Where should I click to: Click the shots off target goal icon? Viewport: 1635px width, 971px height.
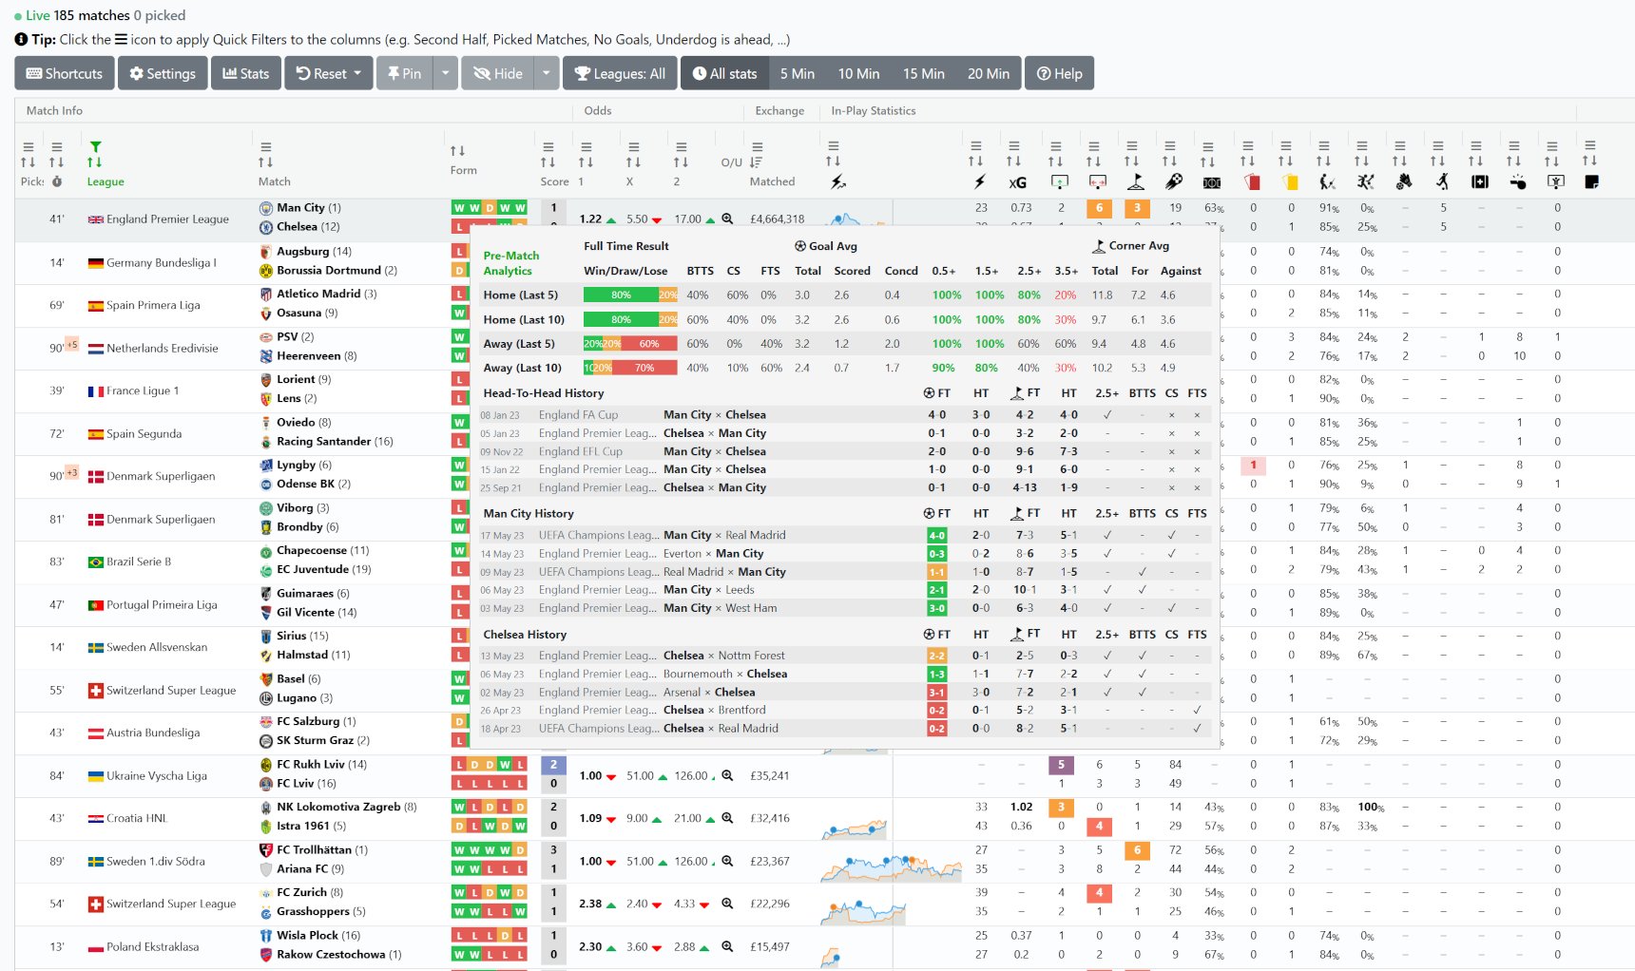click(1097, 181)
